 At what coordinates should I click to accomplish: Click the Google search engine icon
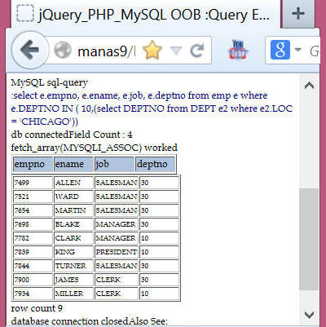click(x=280, y=50)
